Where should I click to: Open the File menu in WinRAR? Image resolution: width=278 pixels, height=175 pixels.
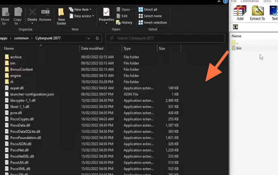pos(234,1)
